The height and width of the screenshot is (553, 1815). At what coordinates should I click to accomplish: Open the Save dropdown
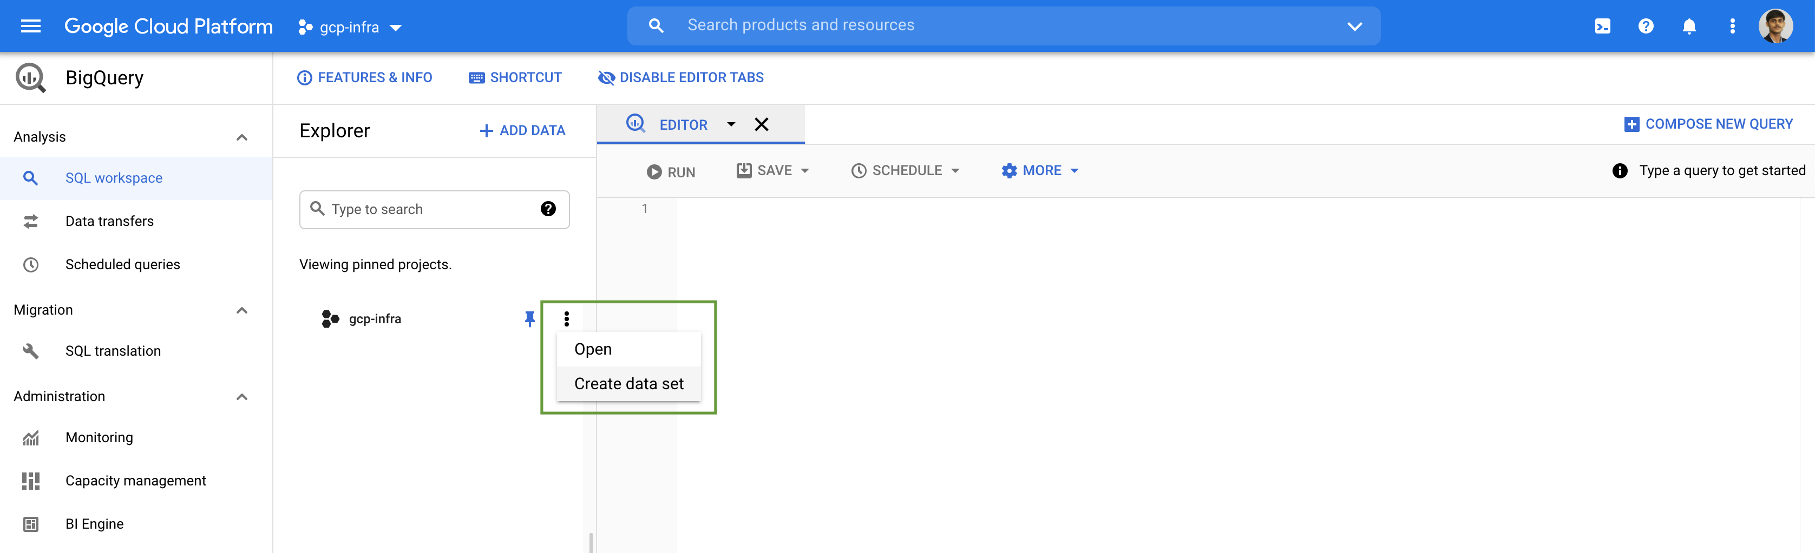772,171
